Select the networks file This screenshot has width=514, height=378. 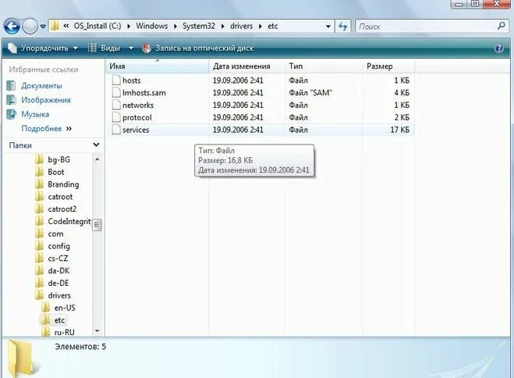point(138,105)
